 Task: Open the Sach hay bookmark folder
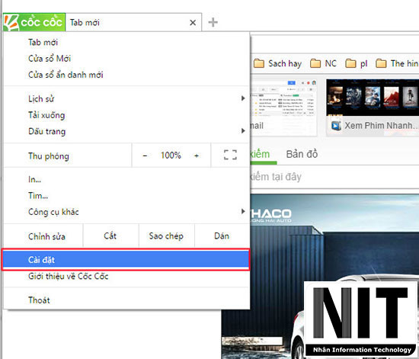coord(277,63)
